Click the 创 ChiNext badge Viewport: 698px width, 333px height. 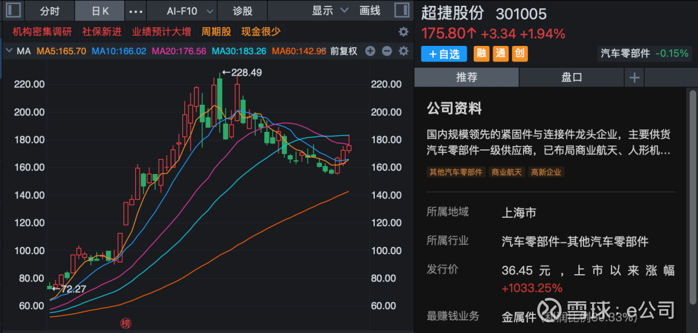(520, 54)
